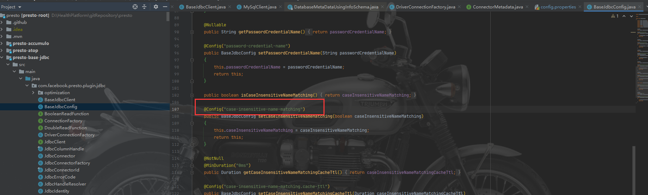
Task: Close the ConnectorMetadata.java tab
Action: click(527, 7)
